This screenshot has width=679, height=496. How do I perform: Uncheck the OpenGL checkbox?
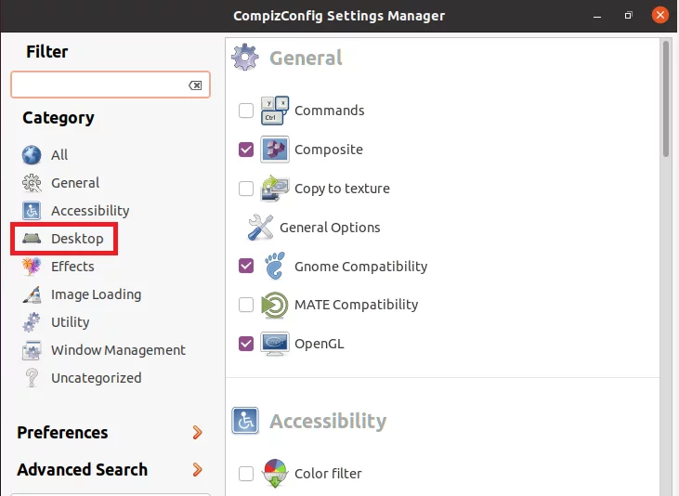coord(246,344)
